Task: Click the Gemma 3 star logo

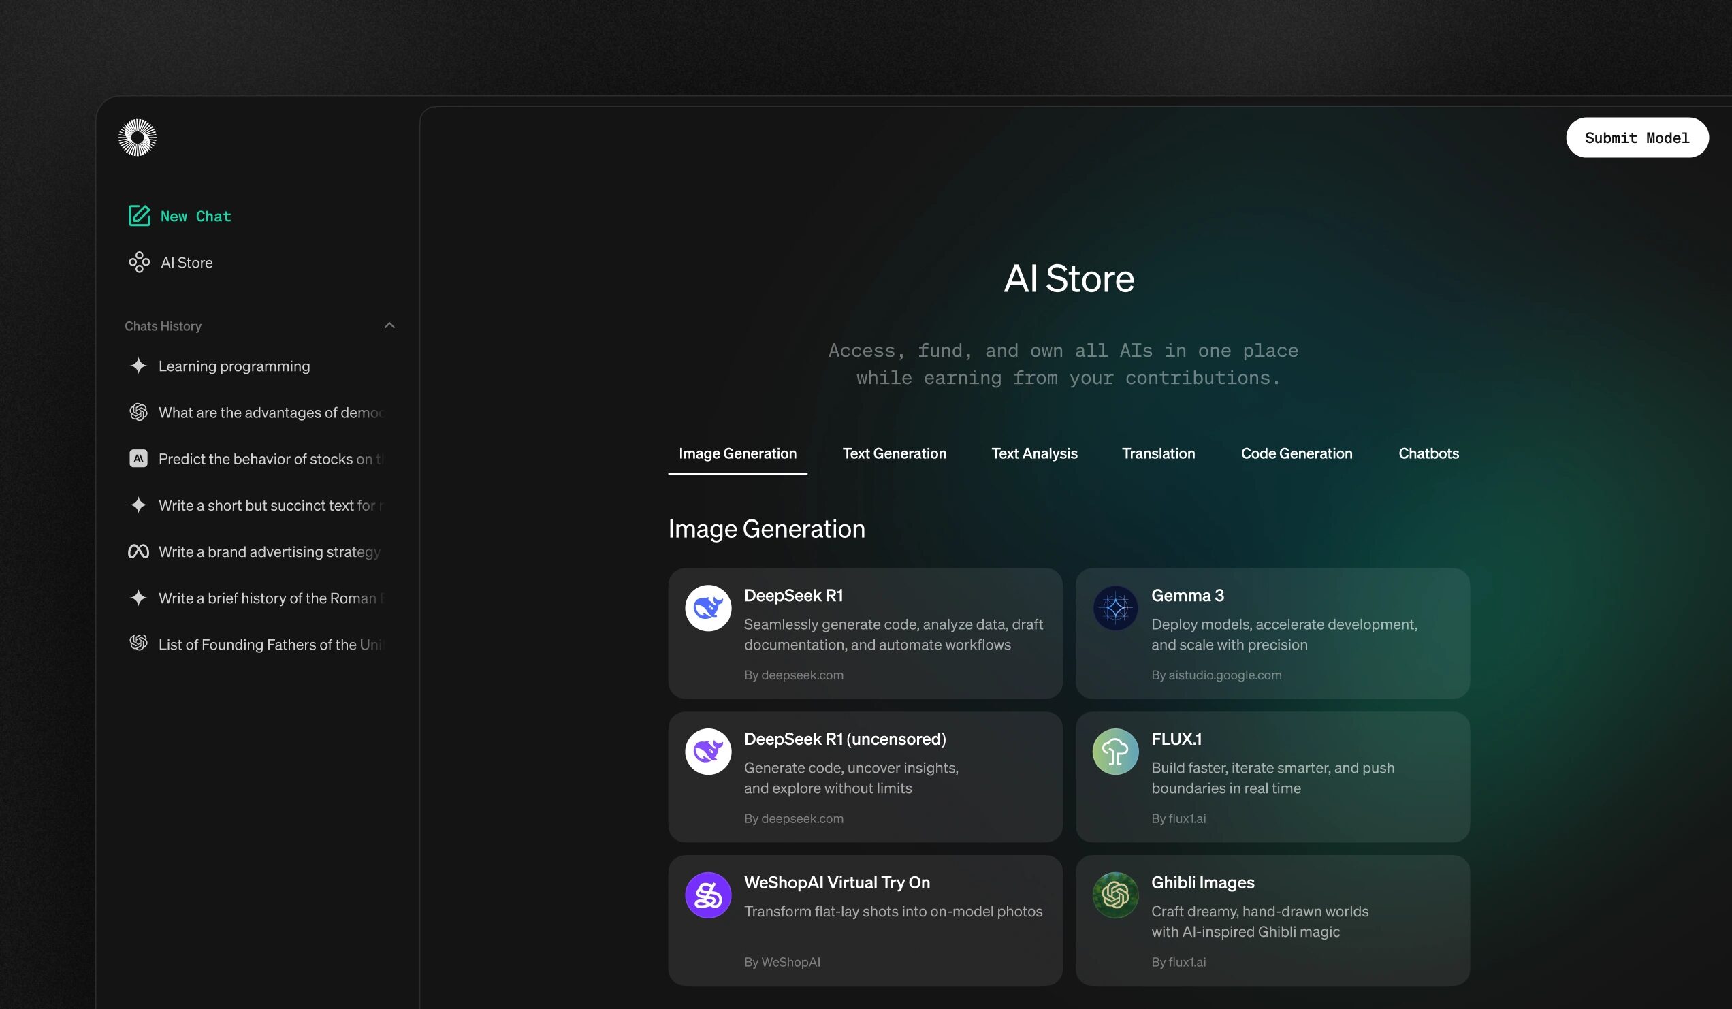Action: coord(1115,608)
